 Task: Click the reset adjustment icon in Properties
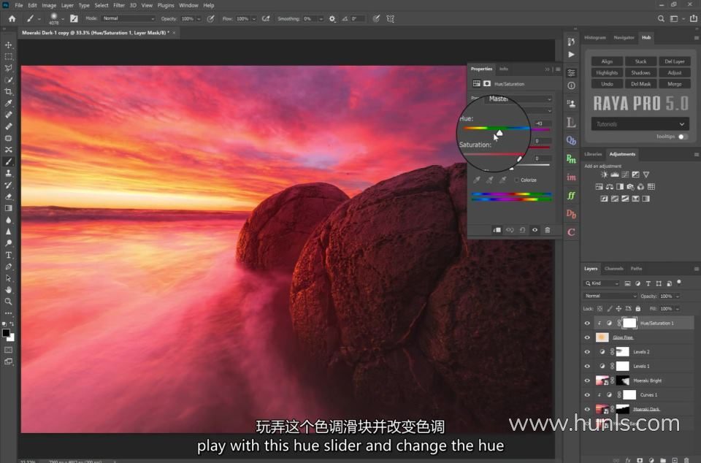522,230
